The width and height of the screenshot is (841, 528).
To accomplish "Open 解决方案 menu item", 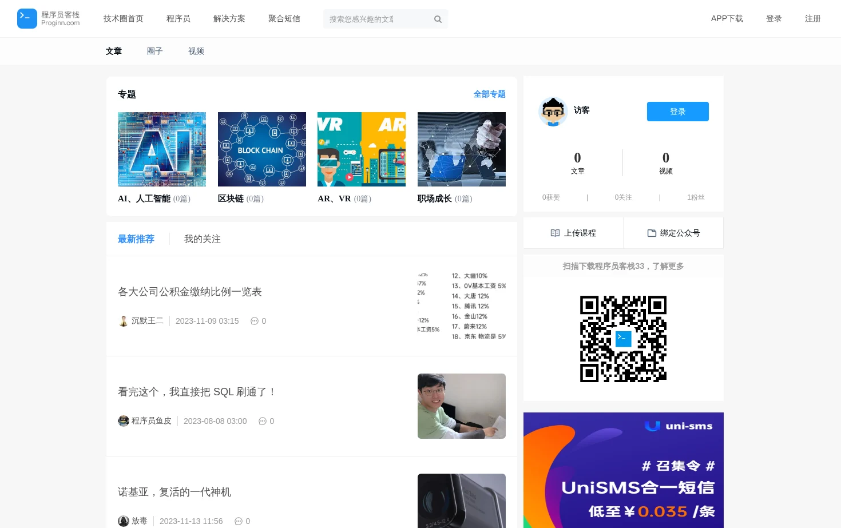I will [229, 19].
